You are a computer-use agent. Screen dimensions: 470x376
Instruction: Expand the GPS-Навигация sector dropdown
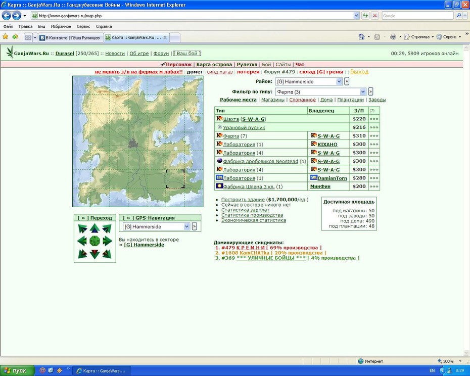click(187, 226)
